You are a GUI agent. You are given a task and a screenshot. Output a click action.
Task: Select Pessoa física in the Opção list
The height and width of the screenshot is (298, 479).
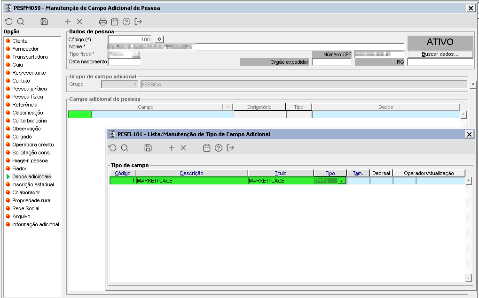tap(27, 97)
